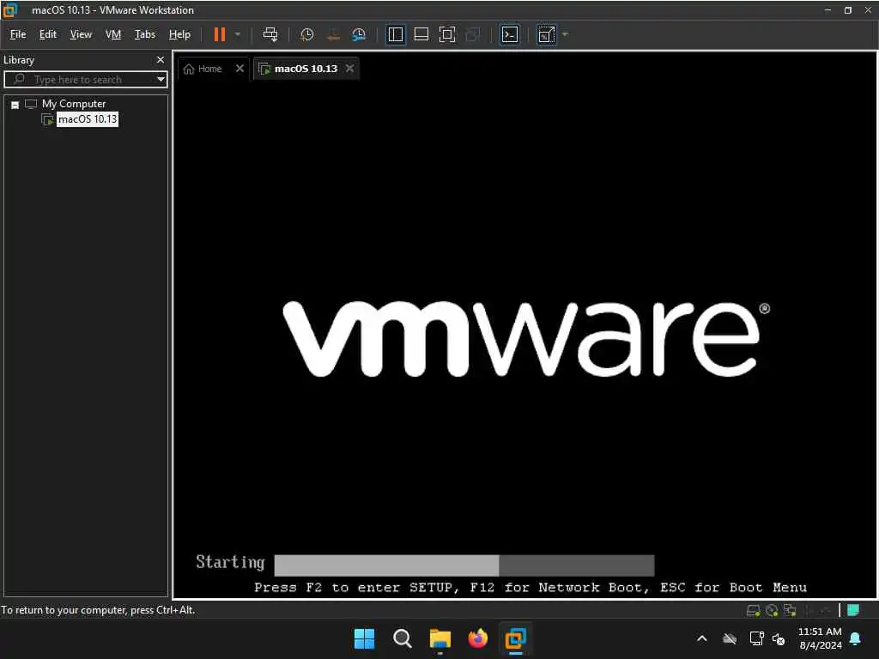This screenshot has height=659, width=879.
Task: Select macOS 10.13 in the library tree
Action: 88,119
